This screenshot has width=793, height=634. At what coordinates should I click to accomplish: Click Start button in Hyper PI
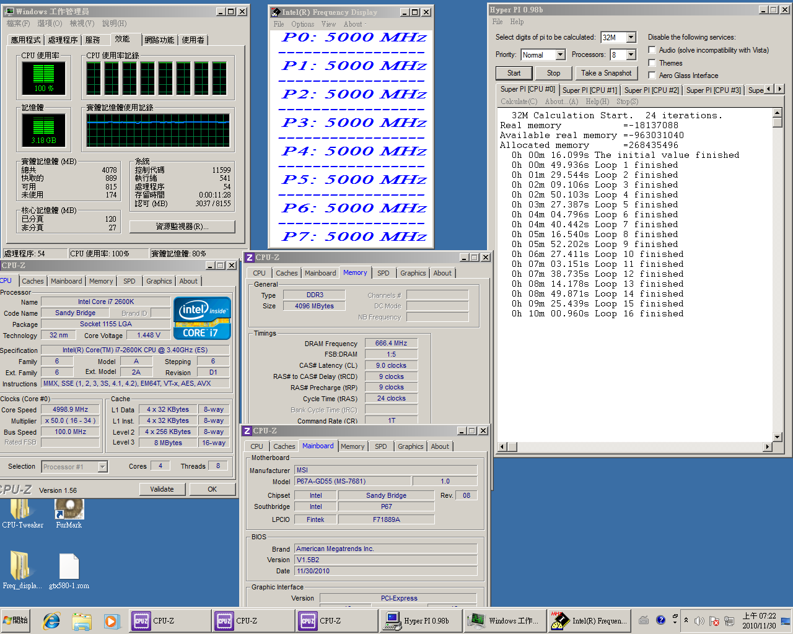(x=514, y=73)
